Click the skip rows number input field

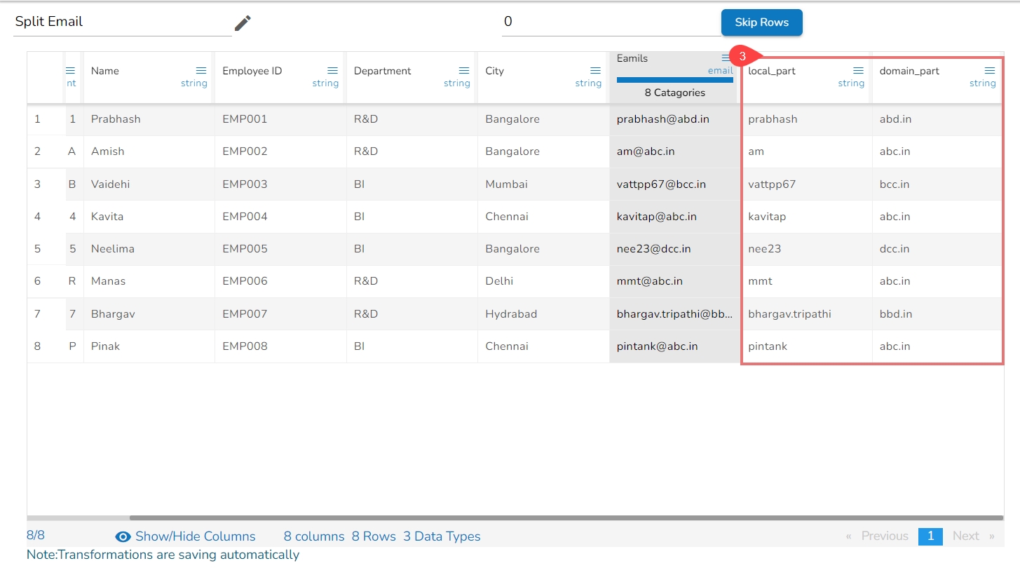point(610,22)
